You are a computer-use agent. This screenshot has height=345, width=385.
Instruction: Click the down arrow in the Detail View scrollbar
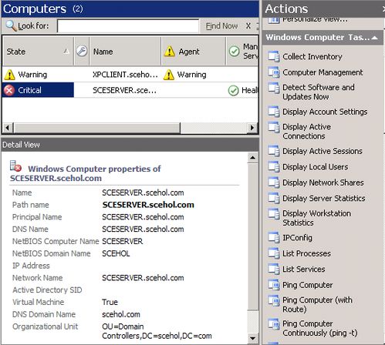point(252,338)
